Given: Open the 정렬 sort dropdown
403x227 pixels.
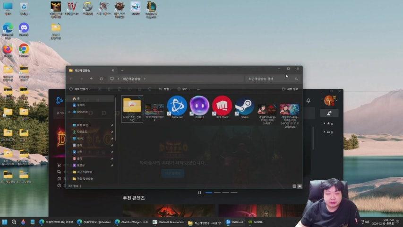Looking at the screenshot, I should (x=165, y=89).
